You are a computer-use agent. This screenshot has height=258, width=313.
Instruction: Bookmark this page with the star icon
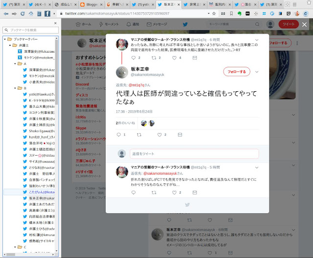[214, 14]
